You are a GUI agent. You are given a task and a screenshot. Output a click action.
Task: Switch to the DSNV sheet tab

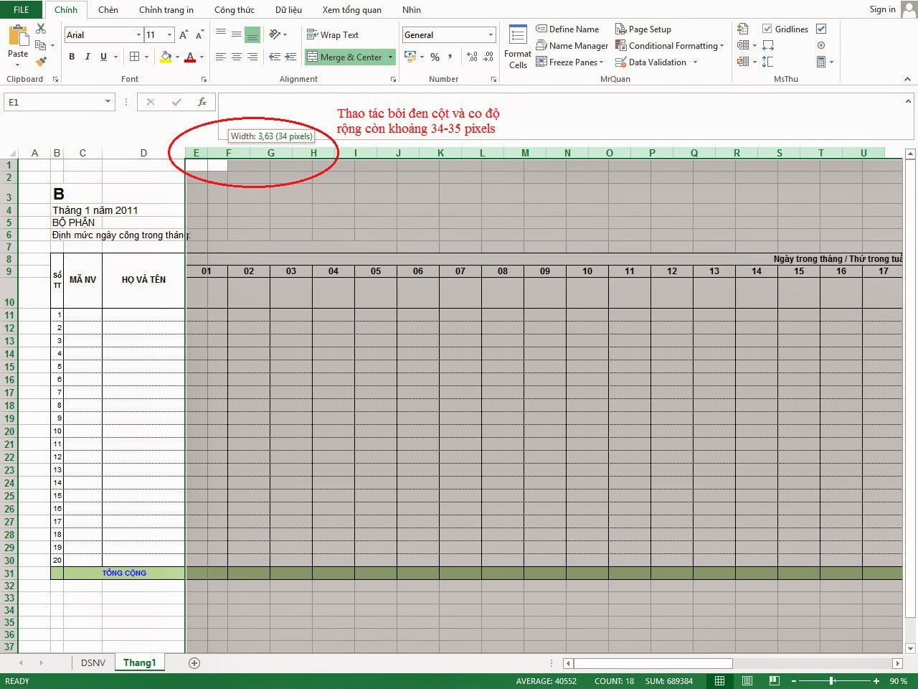coord(93,662)
